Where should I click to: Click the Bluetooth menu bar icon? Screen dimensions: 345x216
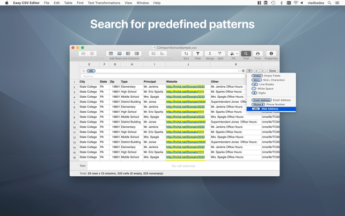(281, 3)
